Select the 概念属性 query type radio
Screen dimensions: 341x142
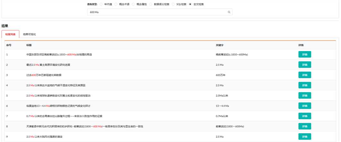(x=133, y=4)
